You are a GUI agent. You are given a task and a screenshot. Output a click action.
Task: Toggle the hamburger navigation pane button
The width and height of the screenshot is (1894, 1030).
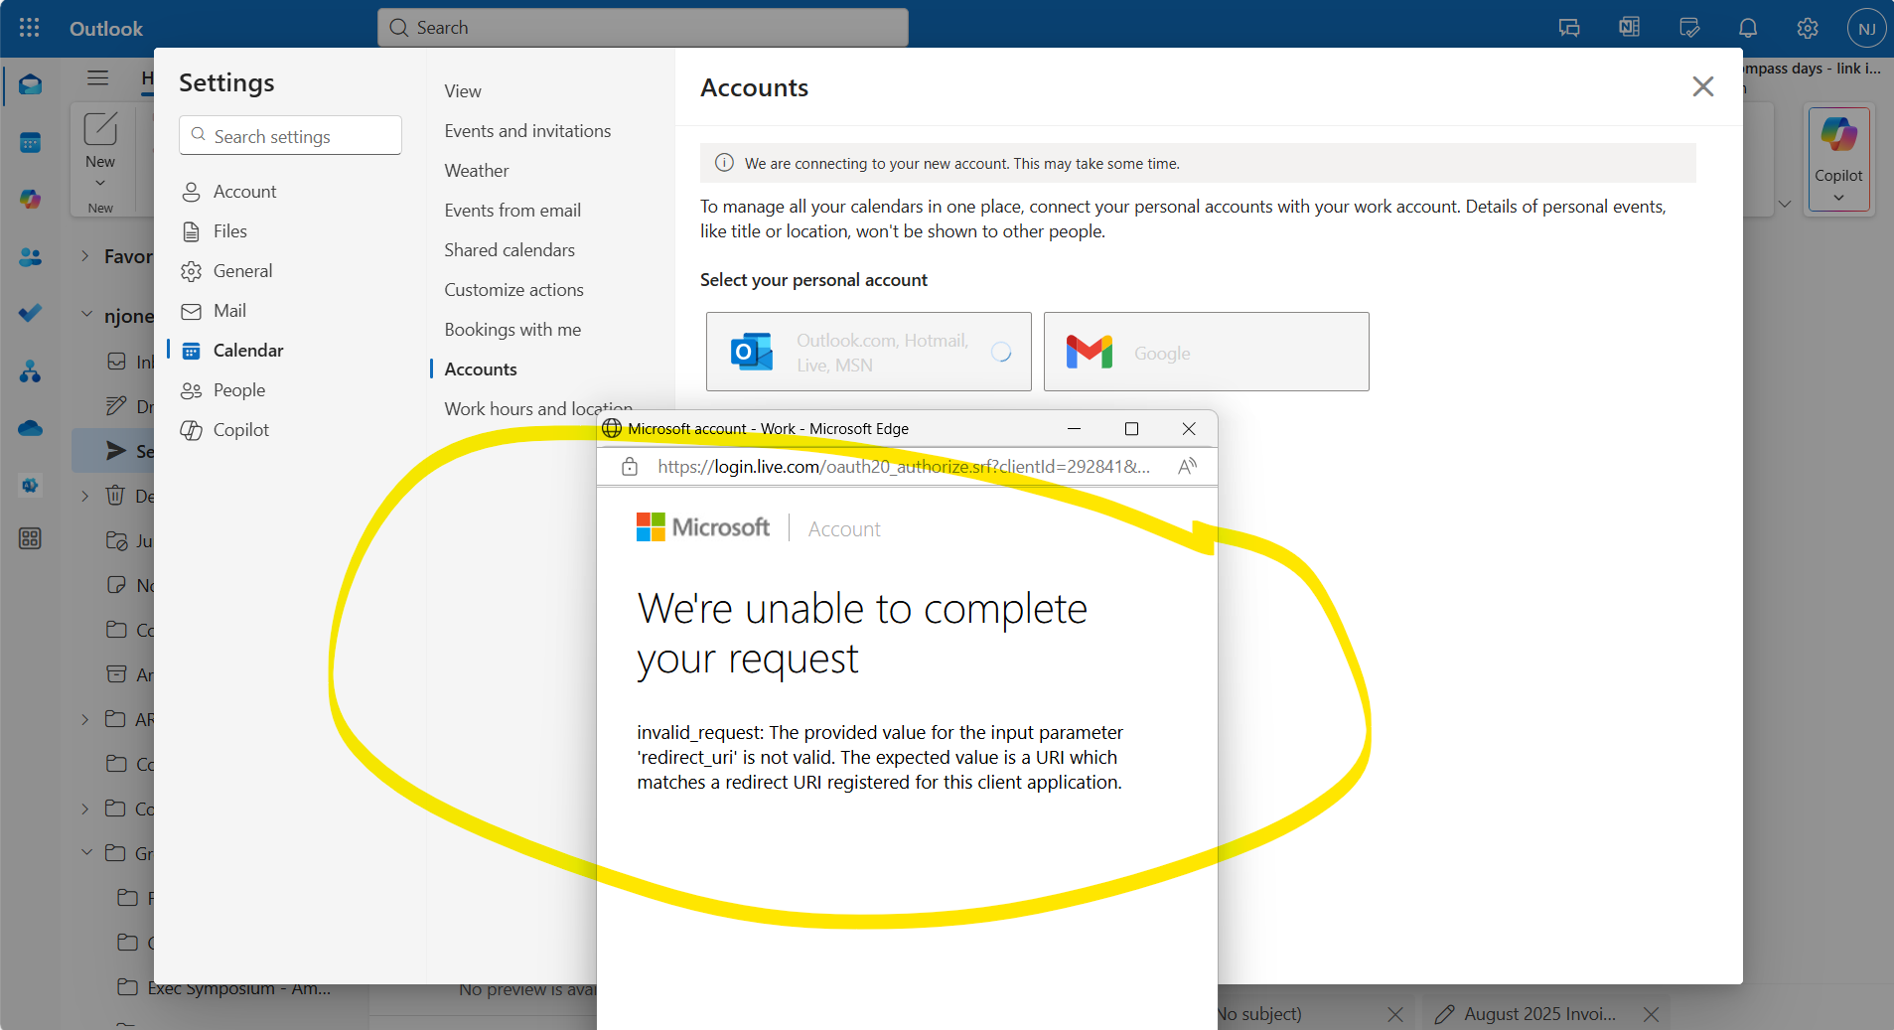pyautogui.click(x=97, y=77)
